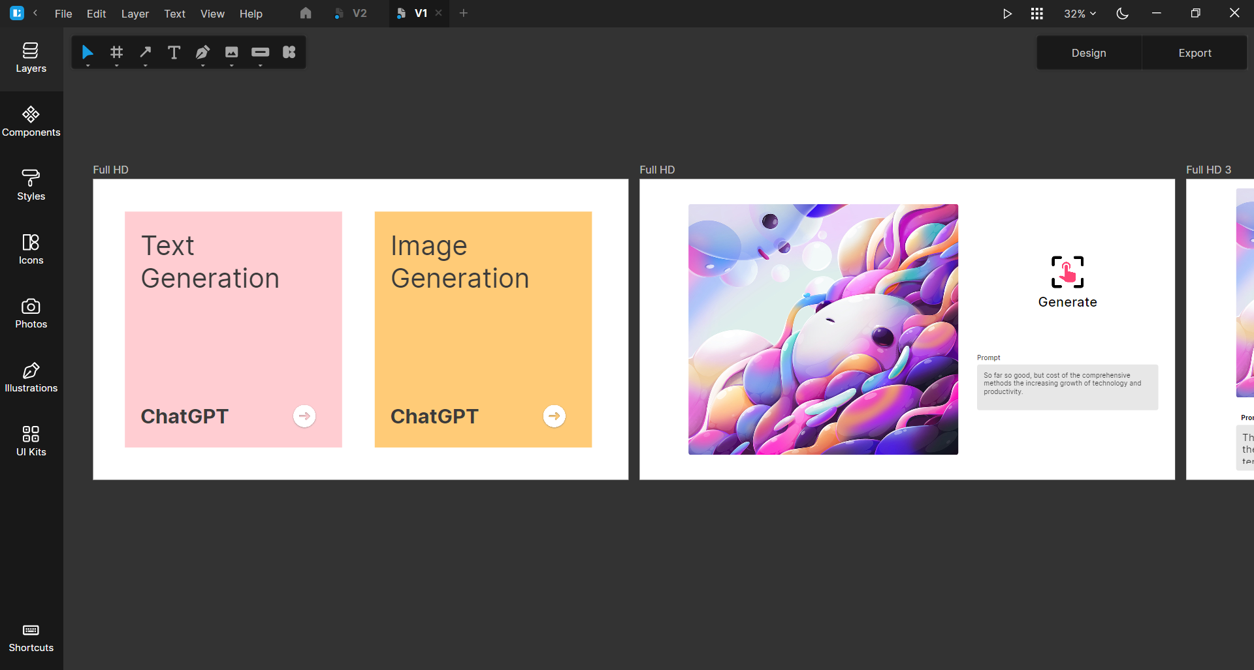Open the Layer menu
This screenshot has width=1254, height=670.
[135, 14]
